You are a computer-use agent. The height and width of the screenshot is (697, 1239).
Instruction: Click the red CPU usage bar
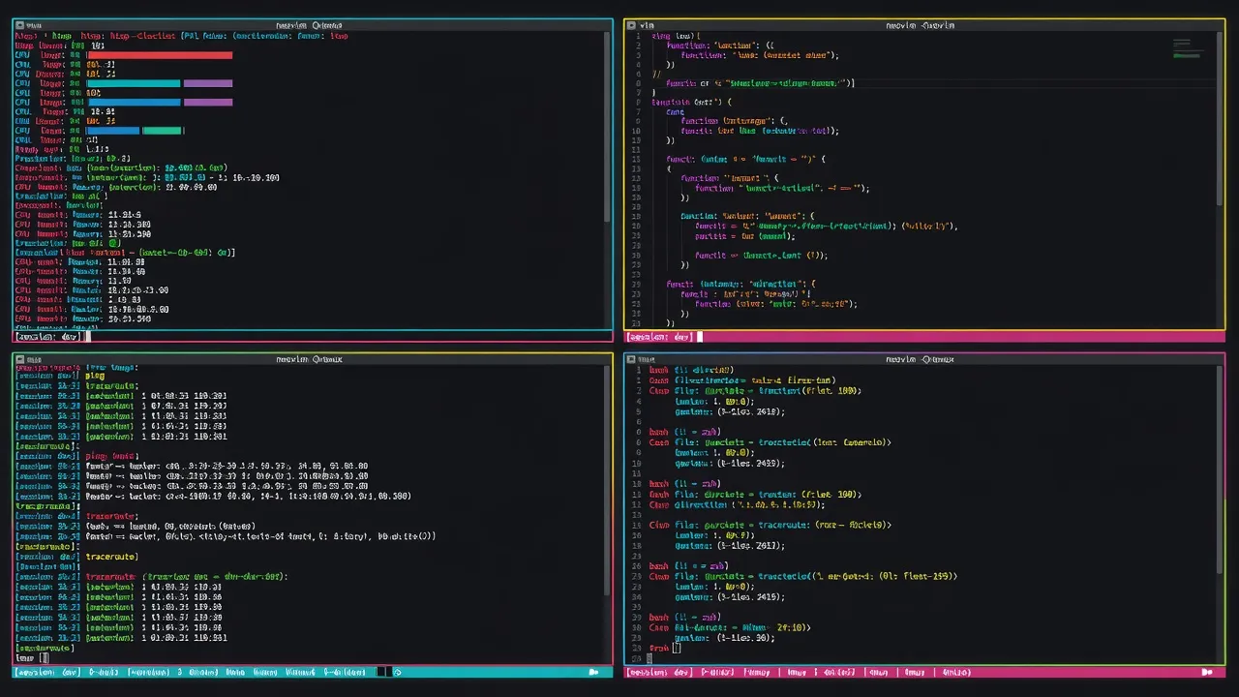point(160,55)
